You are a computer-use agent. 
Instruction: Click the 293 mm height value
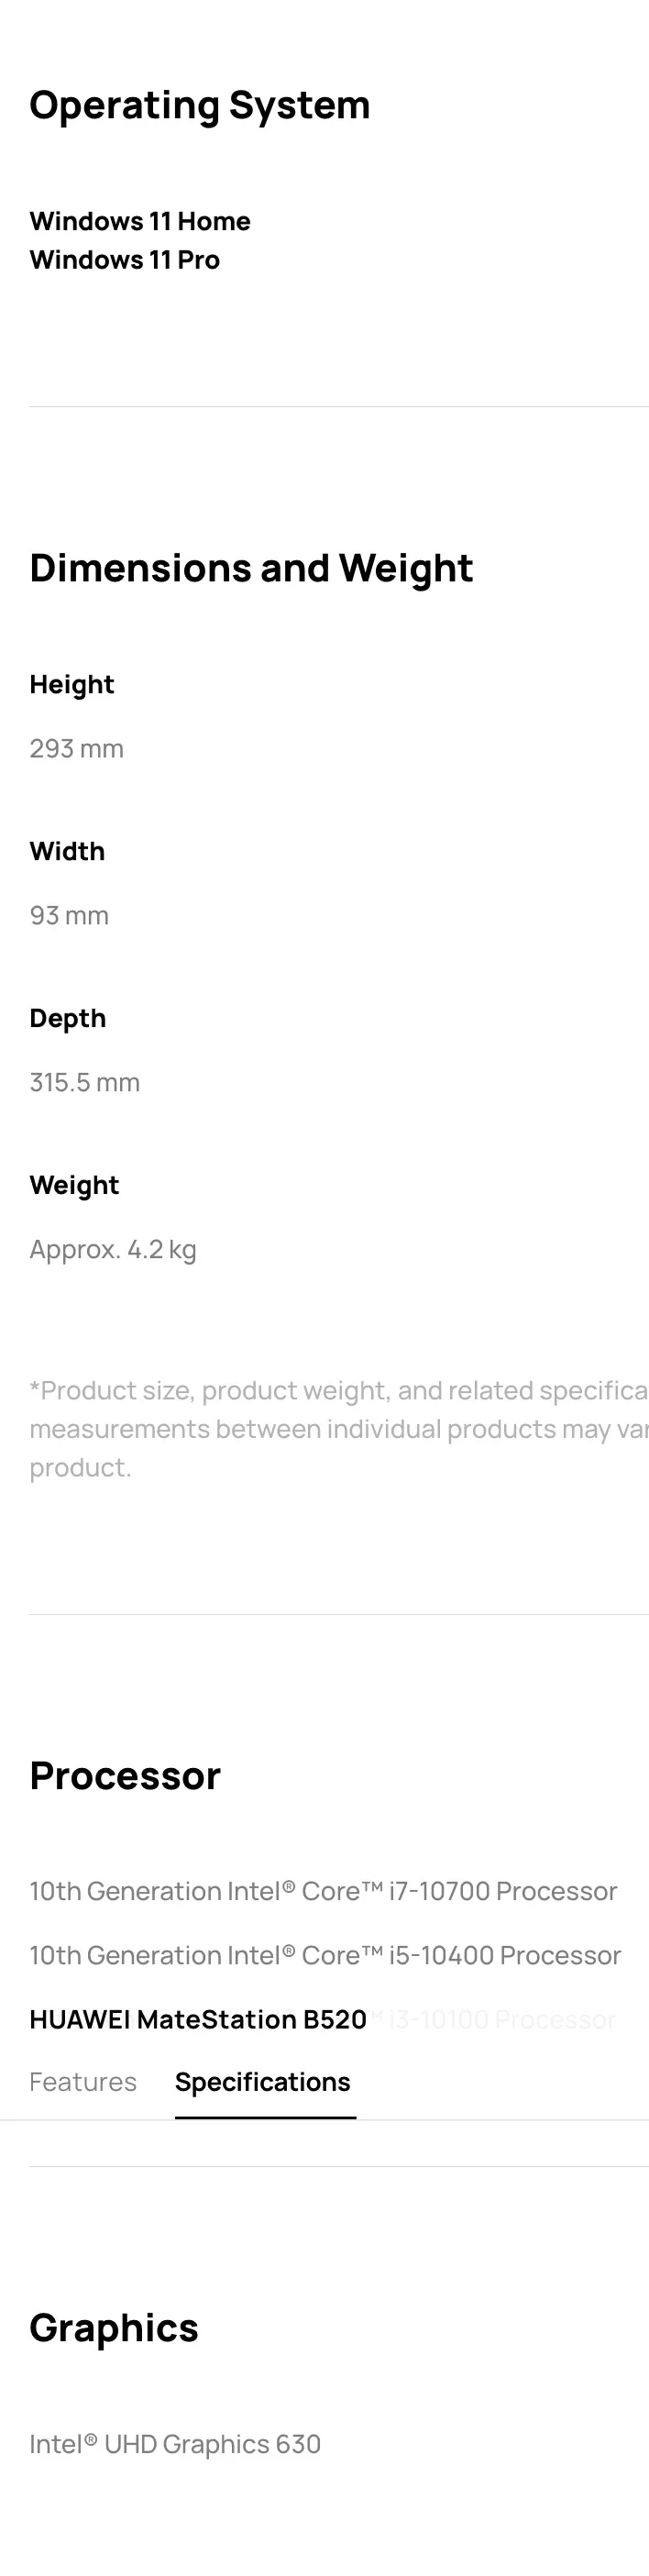point(76,749)
